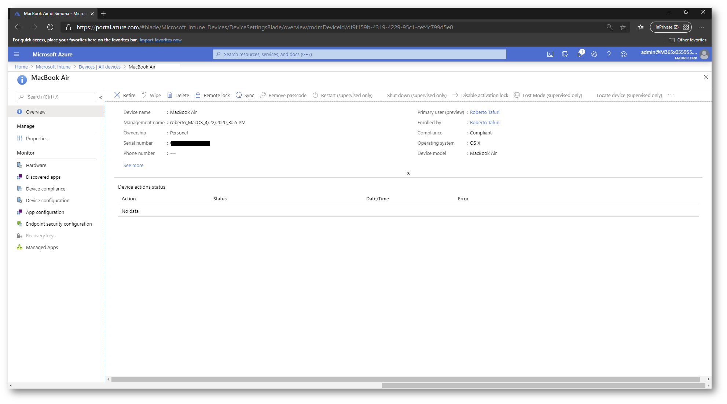The width and height of the screenshot is (727, 404).
Task: Go to Home breadcrumb
Action: [x=21, y=67]
